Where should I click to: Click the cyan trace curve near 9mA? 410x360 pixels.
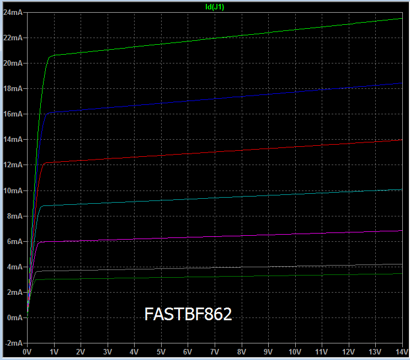[215, 198]
